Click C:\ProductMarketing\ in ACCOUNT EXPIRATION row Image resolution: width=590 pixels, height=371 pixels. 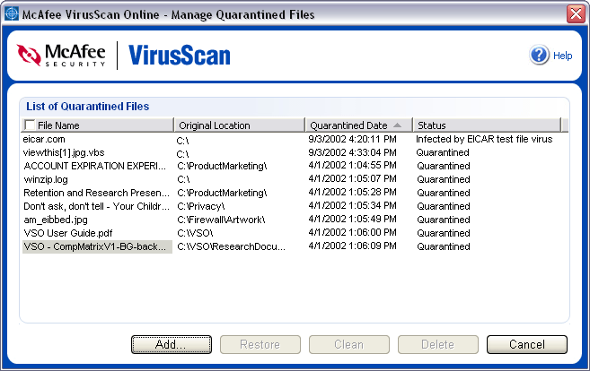point(222,166)
